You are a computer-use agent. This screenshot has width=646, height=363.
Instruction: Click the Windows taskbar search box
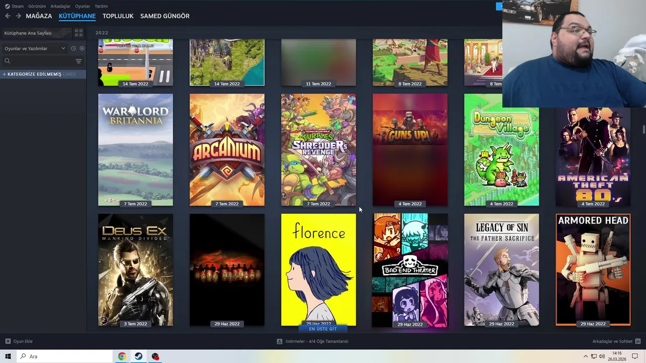pyautogui.click(x=64, y=356)
